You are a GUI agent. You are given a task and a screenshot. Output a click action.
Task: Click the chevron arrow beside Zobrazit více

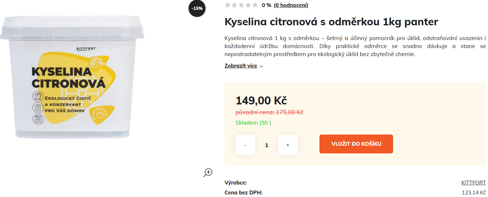tap(261, 66)
